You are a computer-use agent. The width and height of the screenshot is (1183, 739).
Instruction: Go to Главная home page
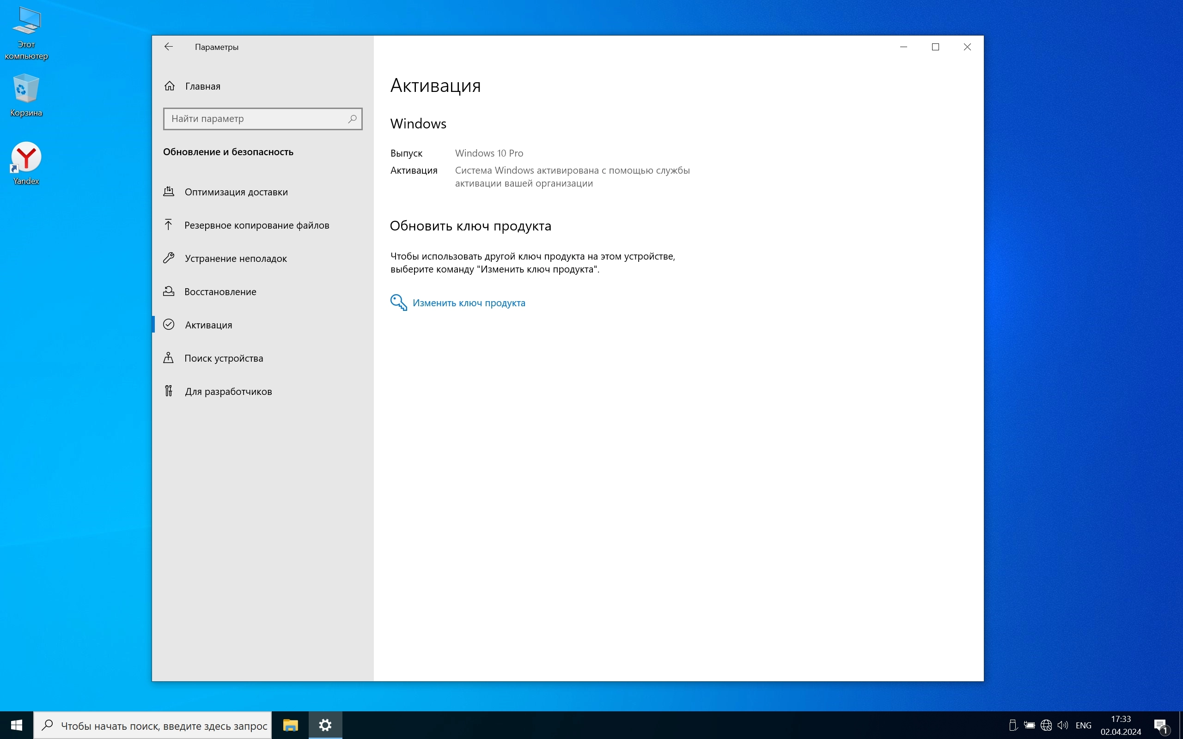click(x=202, y=86)
